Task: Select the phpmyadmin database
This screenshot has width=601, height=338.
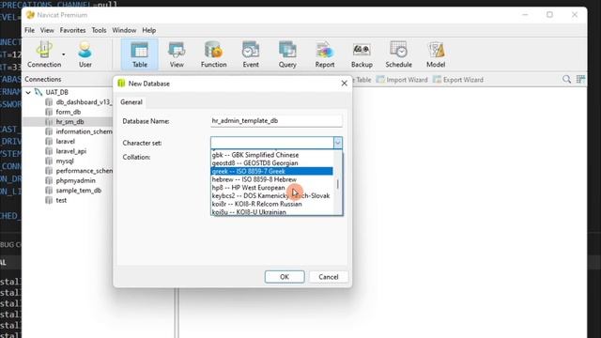Action: tap(75, 180)
